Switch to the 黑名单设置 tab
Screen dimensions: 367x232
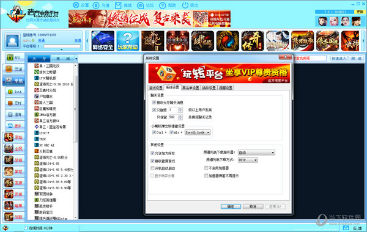tap(191, 88)
